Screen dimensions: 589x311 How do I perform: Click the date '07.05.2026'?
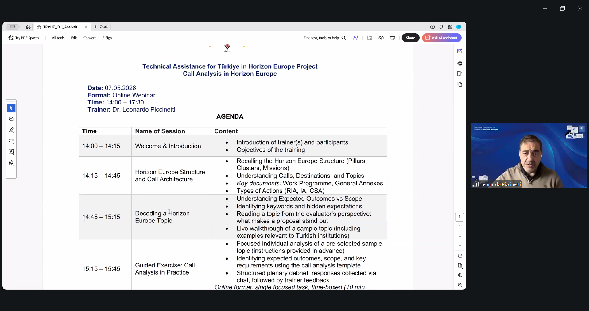pos(120,88)
